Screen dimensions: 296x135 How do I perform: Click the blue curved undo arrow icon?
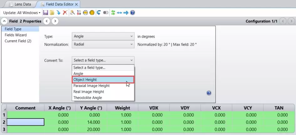tap(99, 13)
